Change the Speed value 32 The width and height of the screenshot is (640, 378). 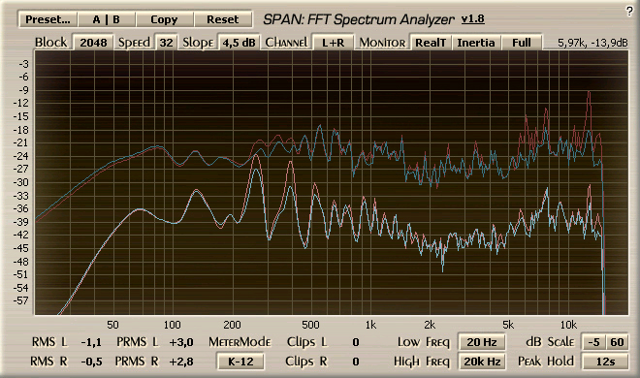point(166,43)
